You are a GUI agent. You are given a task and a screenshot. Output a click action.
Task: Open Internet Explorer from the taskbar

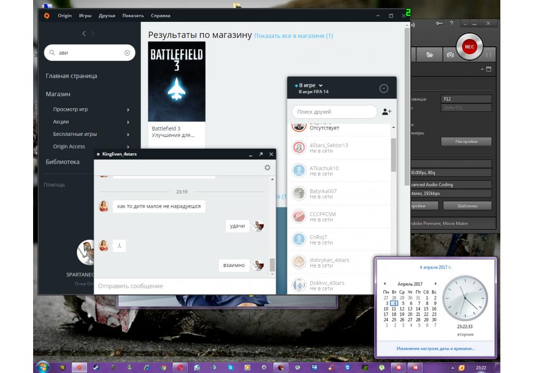(147, 367)
